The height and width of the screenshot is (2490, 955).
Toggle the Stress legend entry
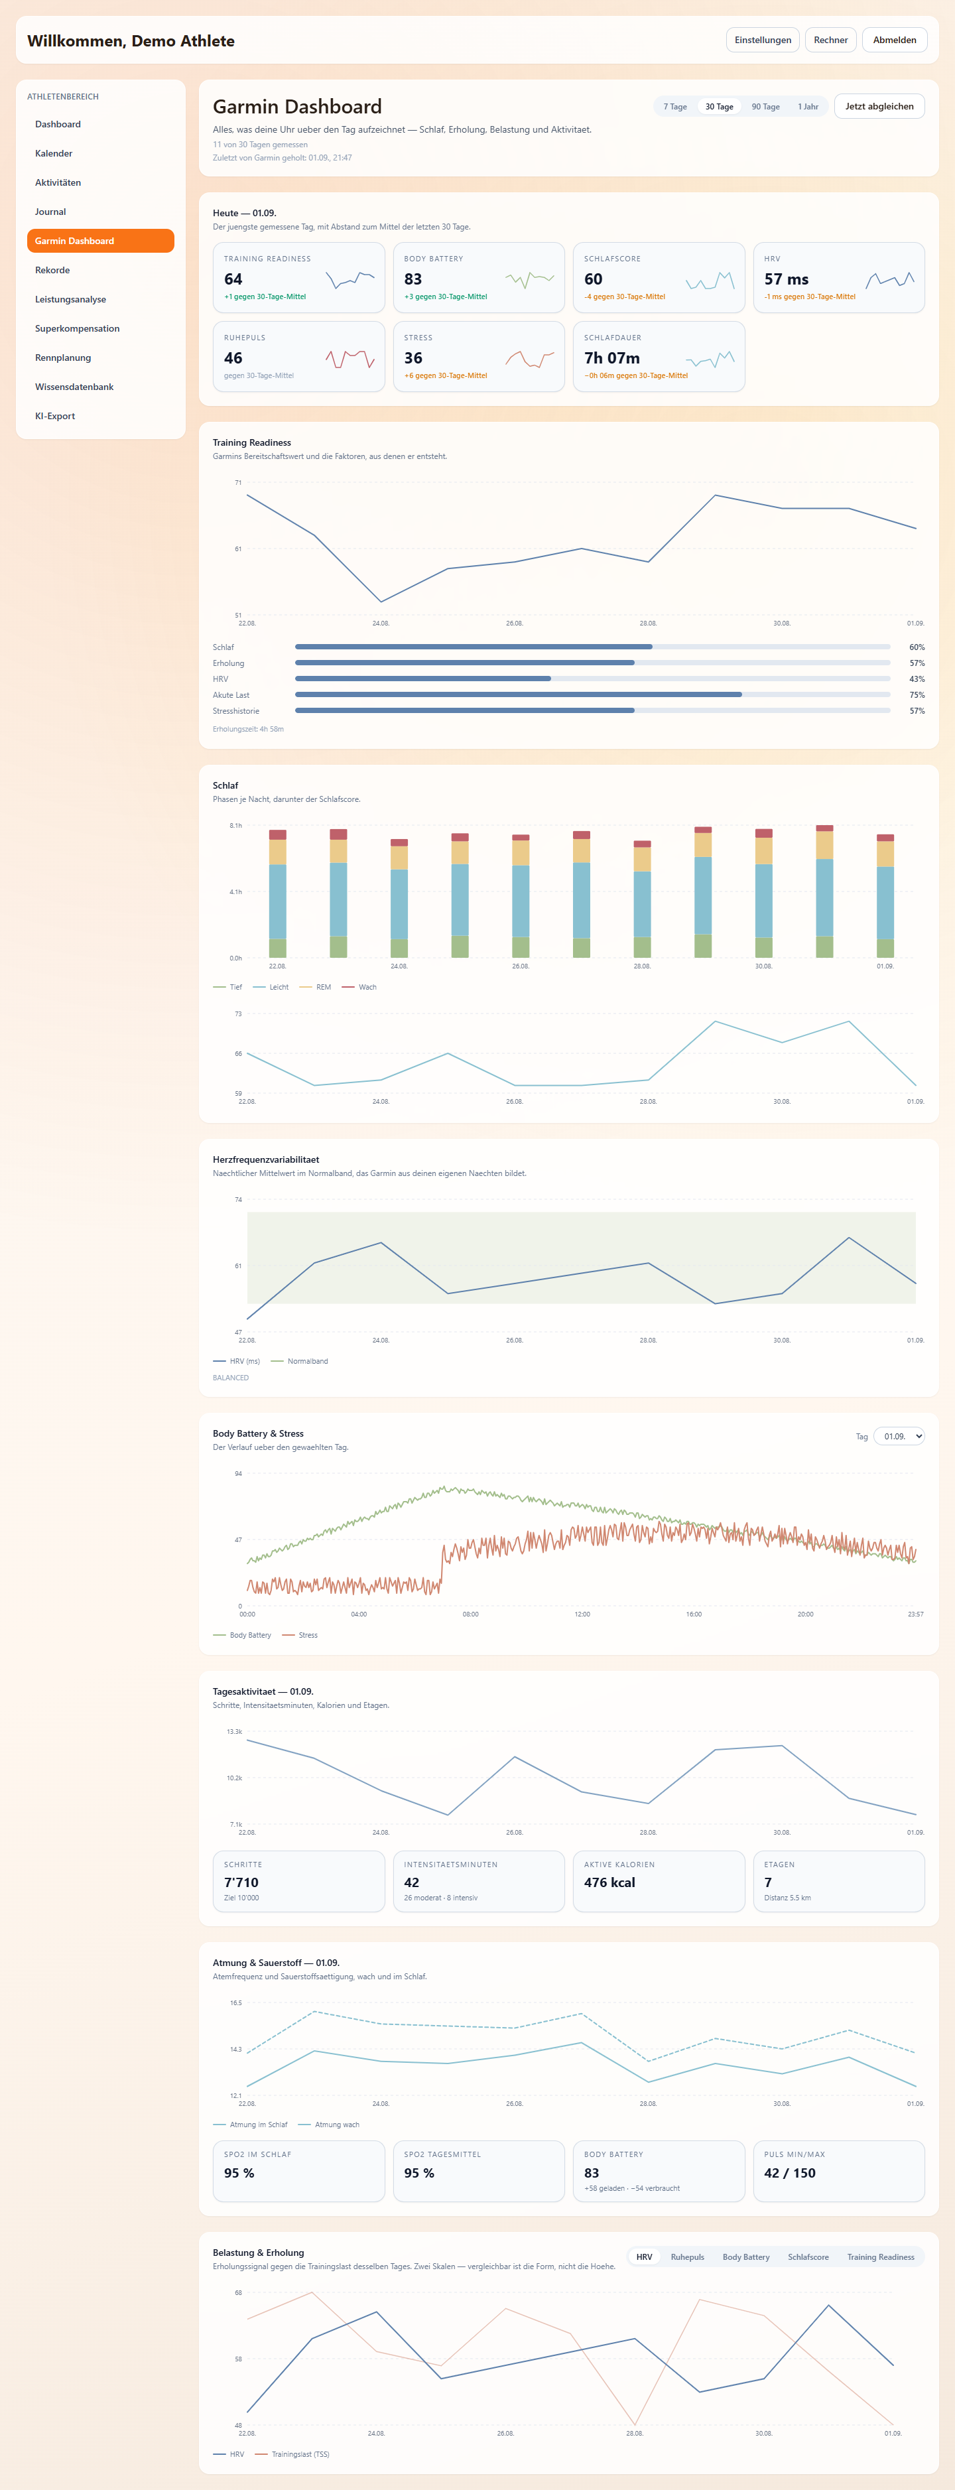(300, 1636)
